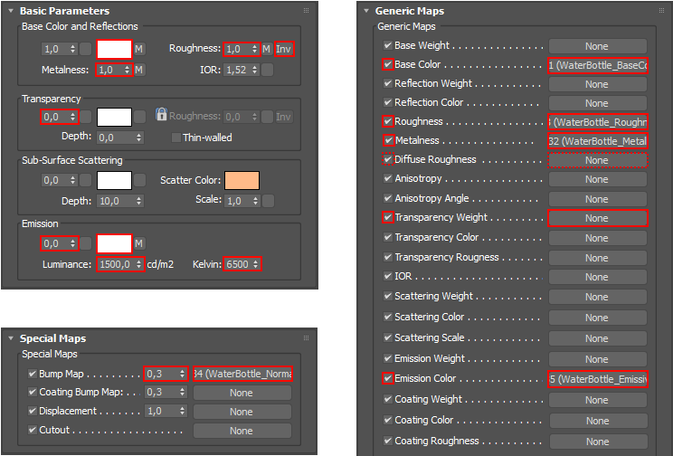Screen dimensions: 673x456
Task: Click the Metalness value spinner
Action: (114, 70)
